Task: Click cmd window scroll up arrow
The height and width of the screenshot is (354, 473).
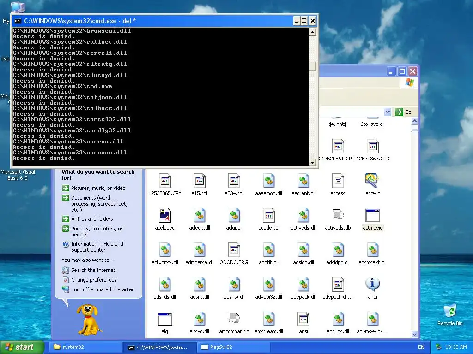Action: (313, 32)
